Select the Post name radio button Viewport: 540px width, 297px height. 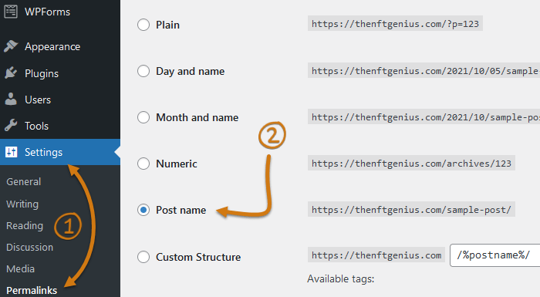point(143,210)
